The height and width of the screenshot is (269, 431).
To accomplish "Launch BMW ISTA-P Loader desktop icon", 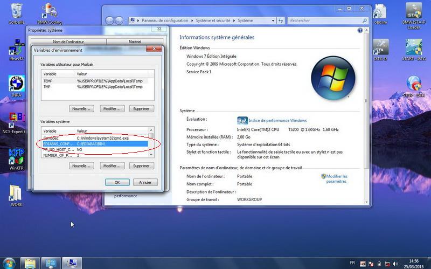I will [x=414, y=15].
